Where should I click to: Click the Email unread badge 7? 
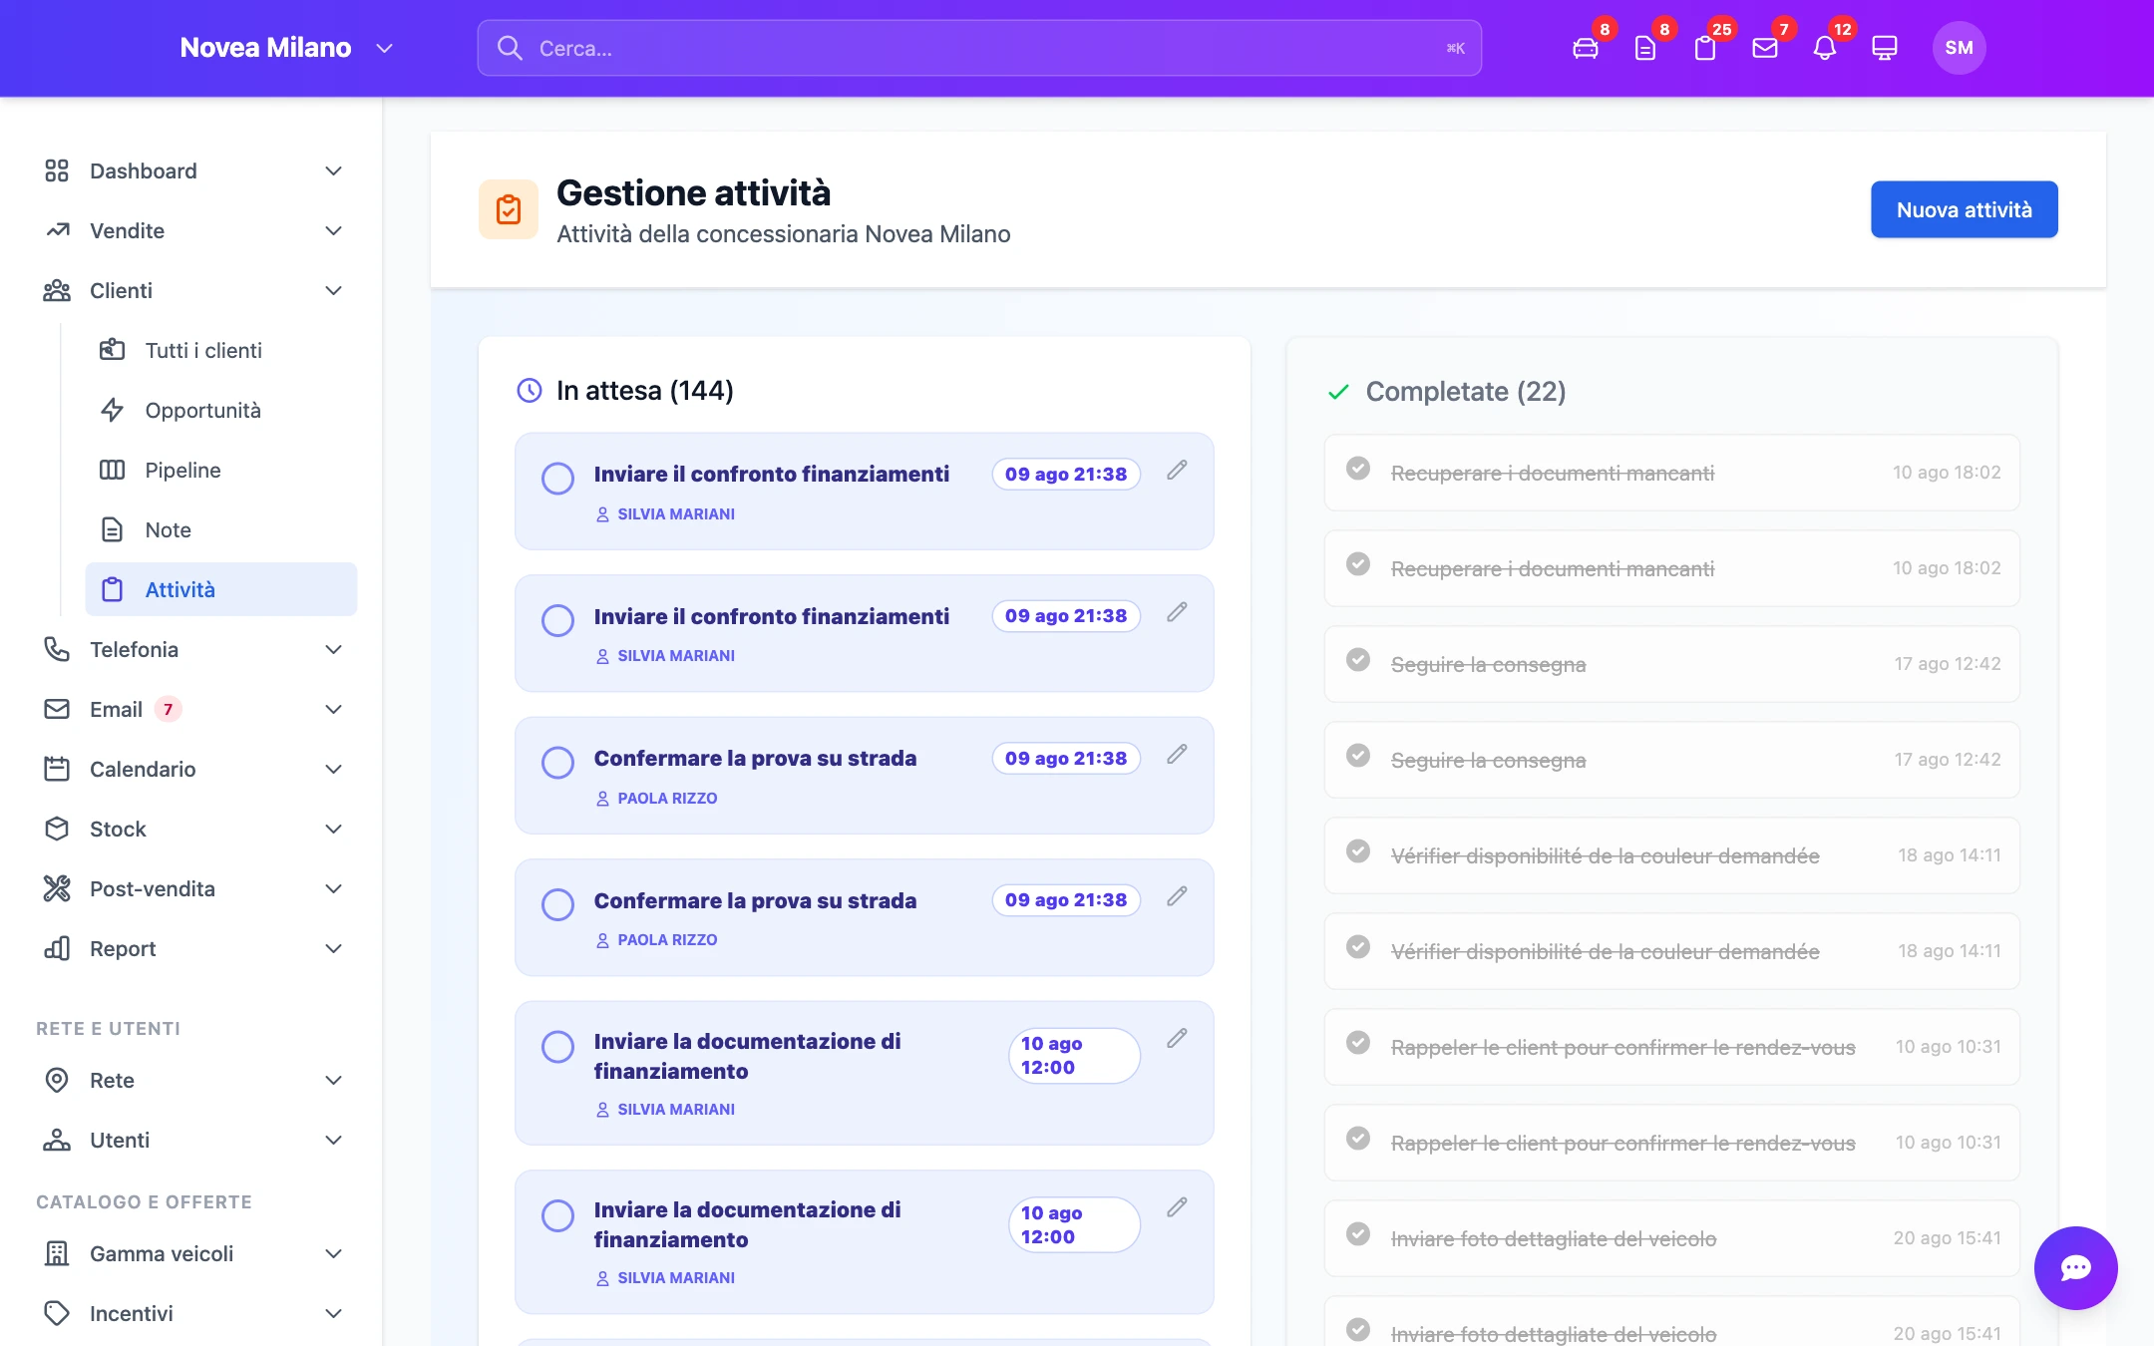click(x=168, y=709)
